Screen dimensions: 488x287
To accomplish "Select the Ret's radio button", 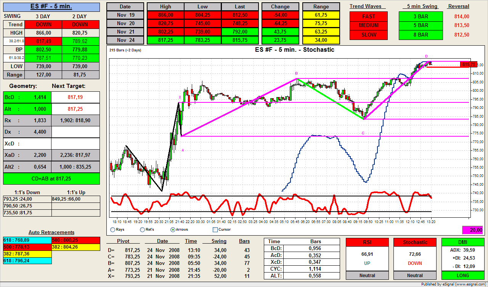I will (x=142, y=230).
